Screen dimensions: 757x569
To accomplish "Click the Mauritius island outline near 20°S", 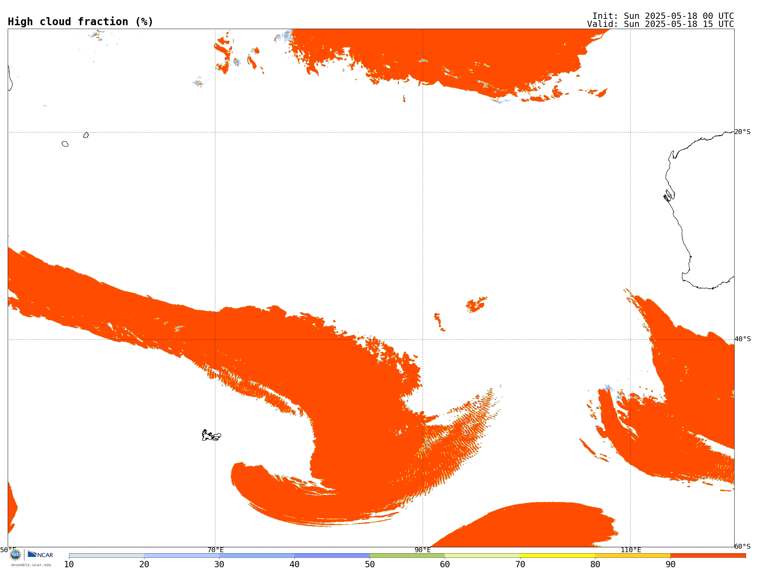I will [x=86, y=135].
